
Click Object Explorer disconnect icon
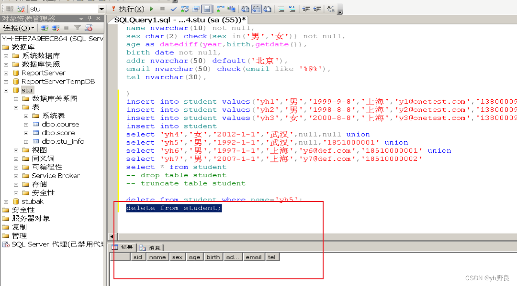(x=56, y=28)
